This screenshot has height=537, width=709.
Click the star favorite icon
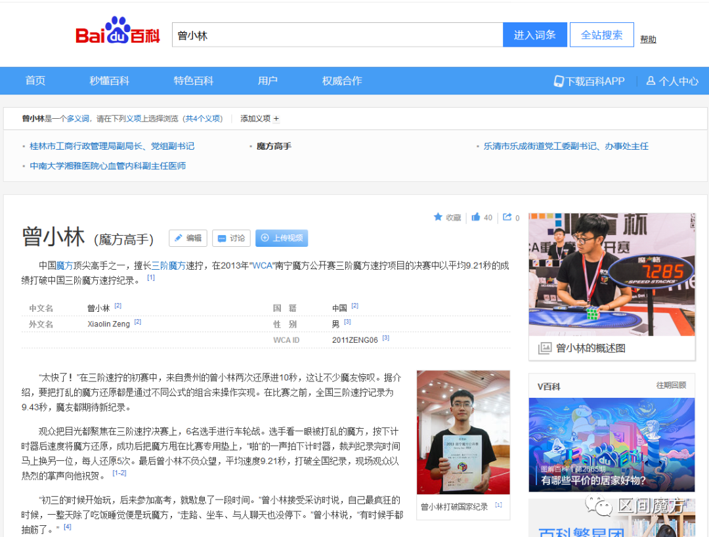tap(438, 217)
